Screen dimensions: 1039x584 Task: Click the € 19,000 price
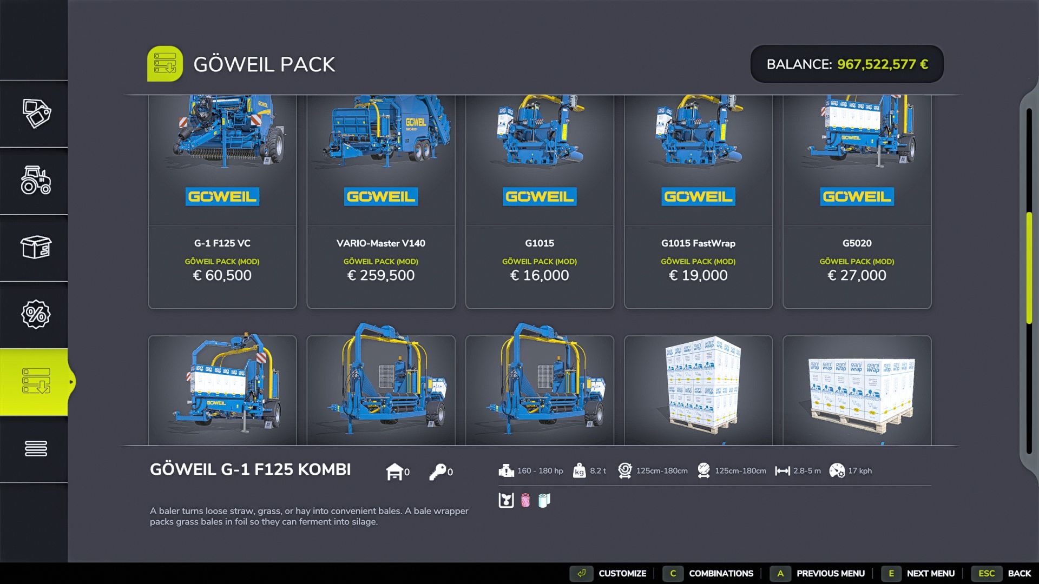(x=698, y=275)
